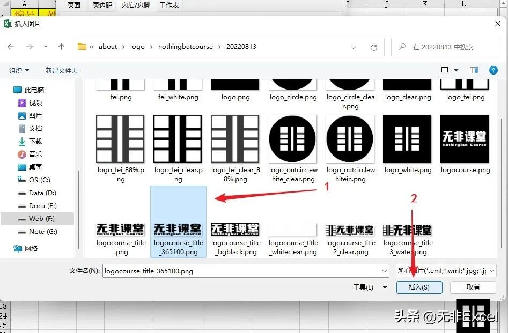This screenshot has height=333, width=508.
Task: Select file logocourse_title_bgblack.png
Action: coord(235,240)
